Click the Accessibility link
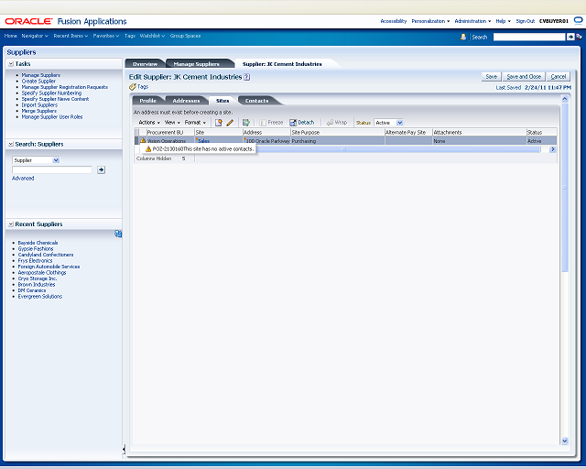Screen dimensions: 586x469 [393, 21]
